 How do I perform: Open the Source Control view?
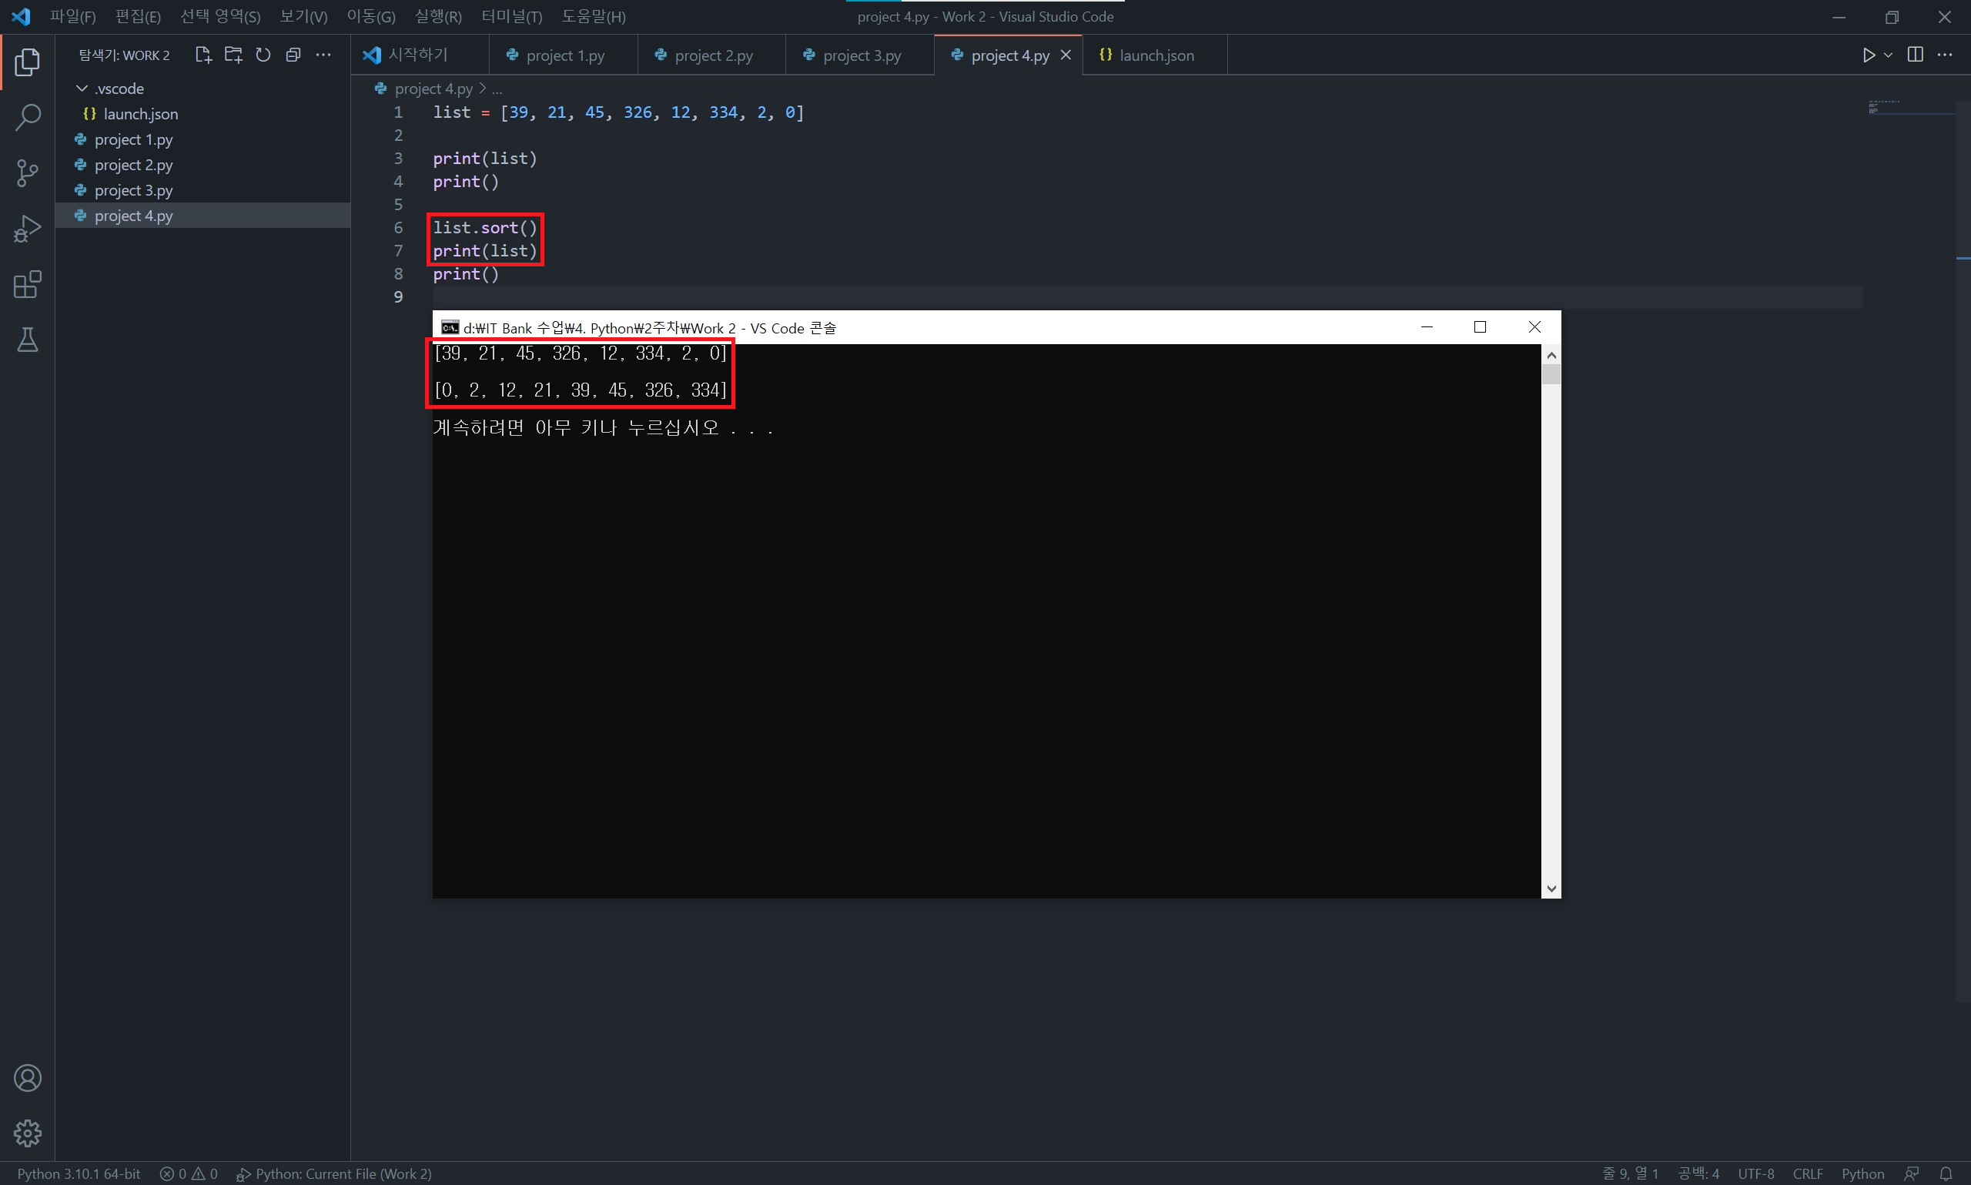point(27,173)
